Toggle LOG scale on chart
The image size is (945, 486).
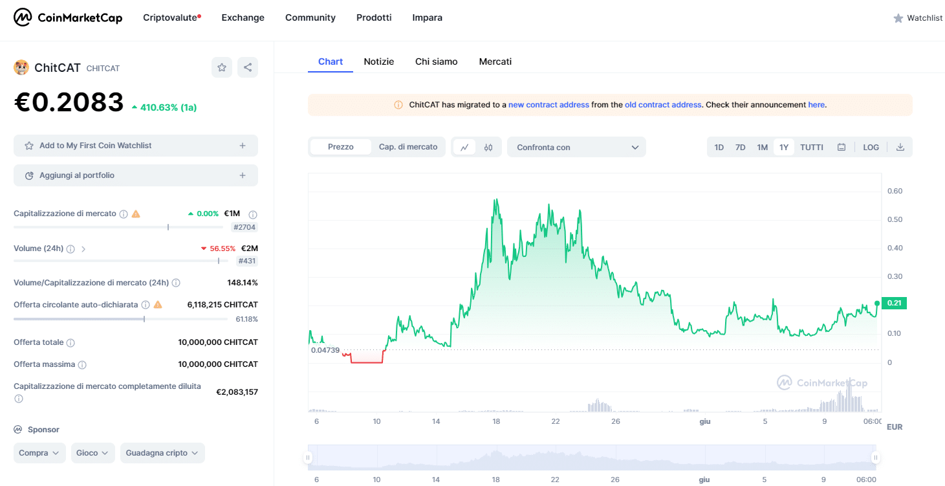click(871, 148)
